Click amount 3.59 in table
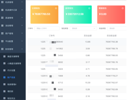Screen dimensions: 127x100 (x=88, y=49)
